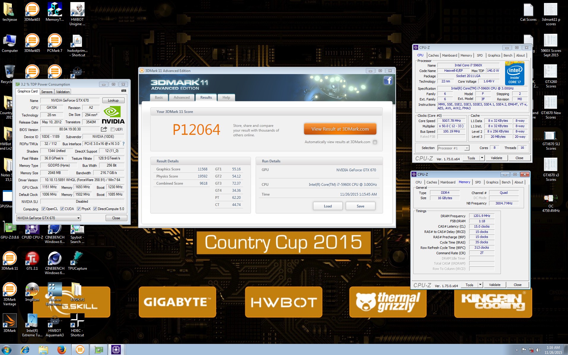
Task: Enable automatically view results at 3DMark.com
Action: (x=375, y=142)
